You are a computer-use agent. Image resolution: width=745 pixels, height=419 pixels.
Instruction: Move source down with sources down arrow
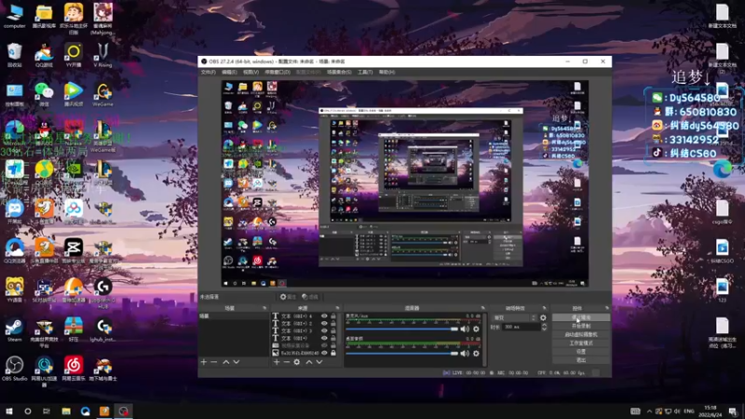319,362
